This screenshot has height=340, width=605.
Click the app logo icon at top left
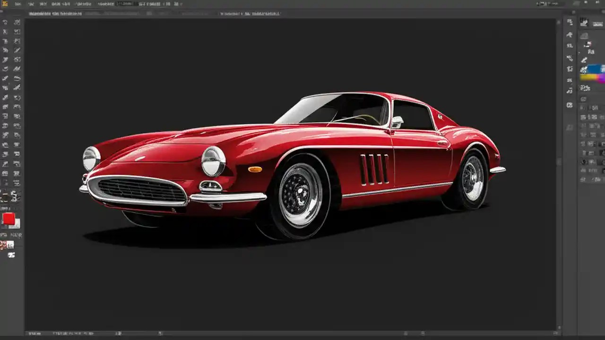click(6, 3)
